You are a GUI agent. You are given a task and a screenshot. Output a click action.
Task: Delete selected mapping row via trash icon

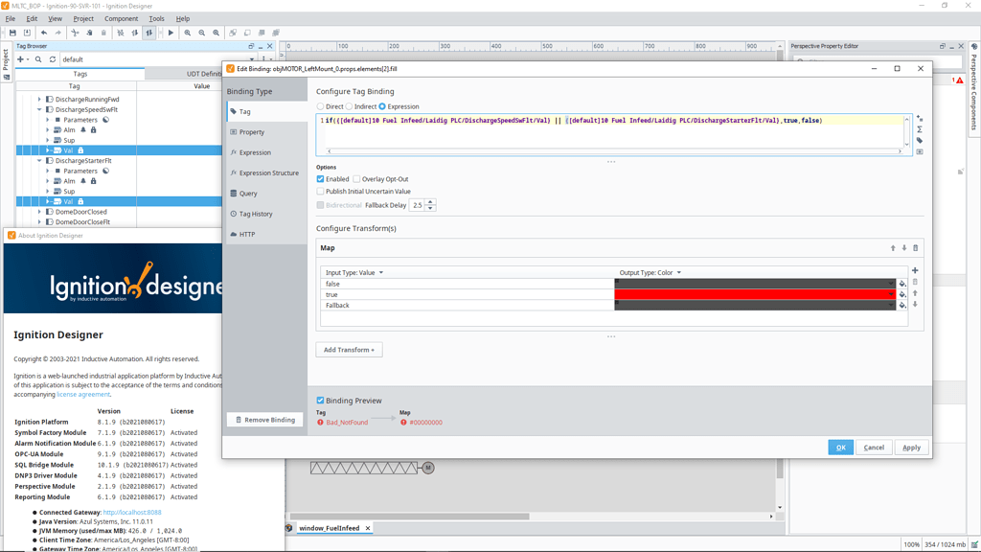[915, 281]
